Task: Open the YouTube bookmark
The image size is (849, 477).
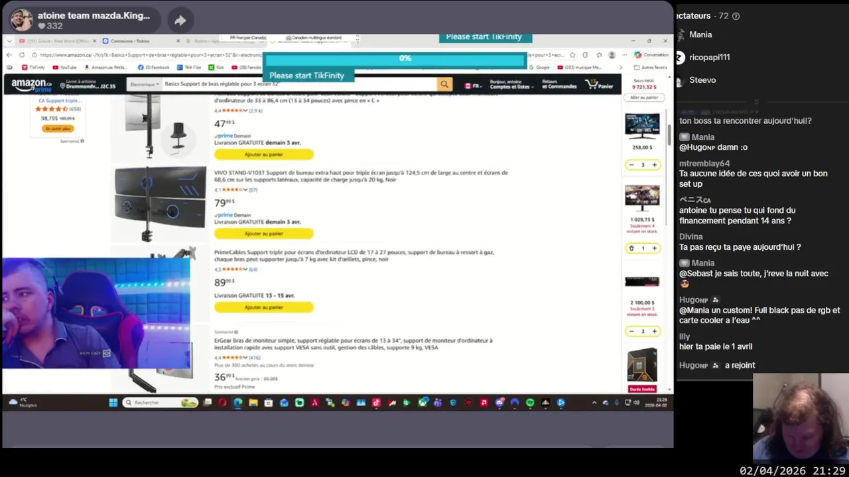Action: 64,68
